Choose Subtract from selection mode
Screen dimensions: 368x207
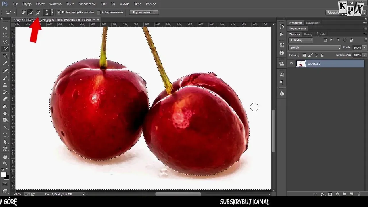(x=37, y=12)
